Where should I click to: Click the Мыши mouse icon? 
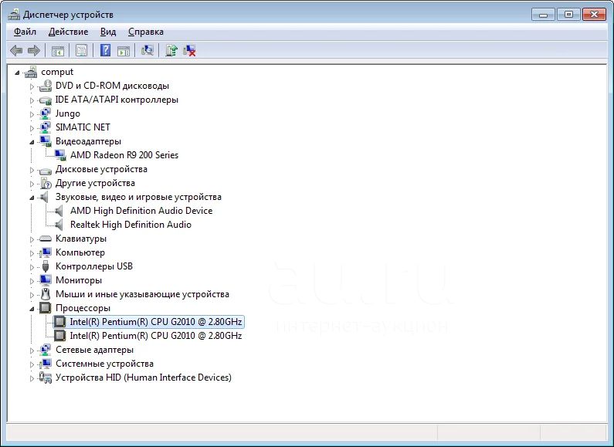point(46,294)
